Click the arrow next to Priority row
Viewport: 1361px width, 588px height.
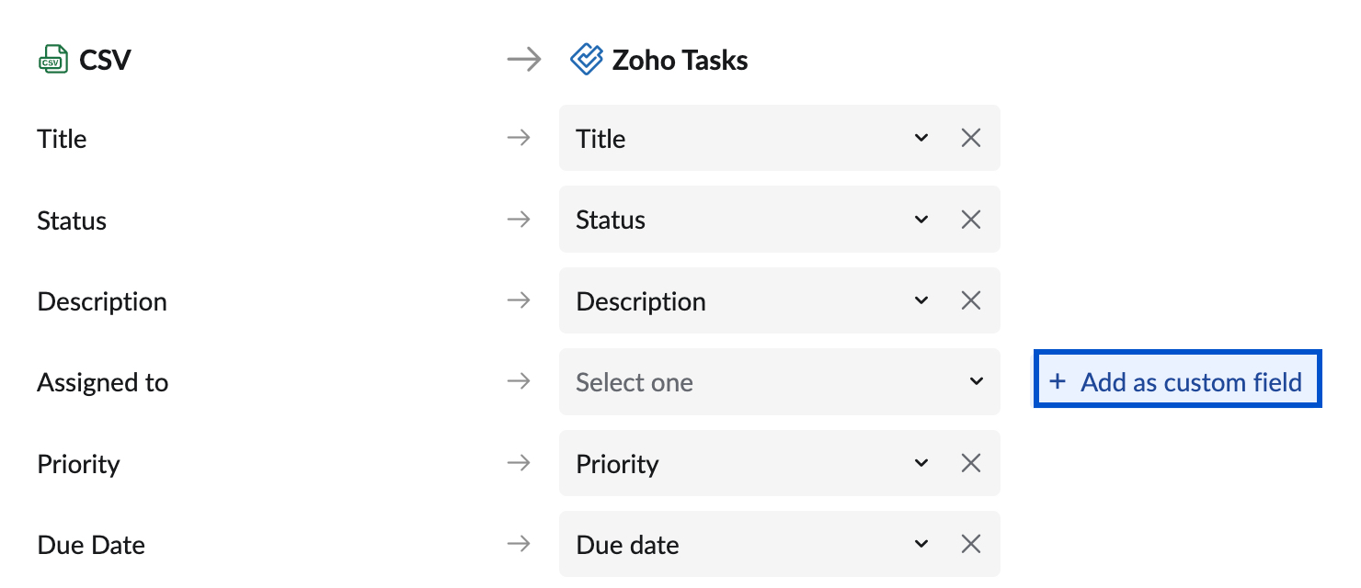(519, 464)
